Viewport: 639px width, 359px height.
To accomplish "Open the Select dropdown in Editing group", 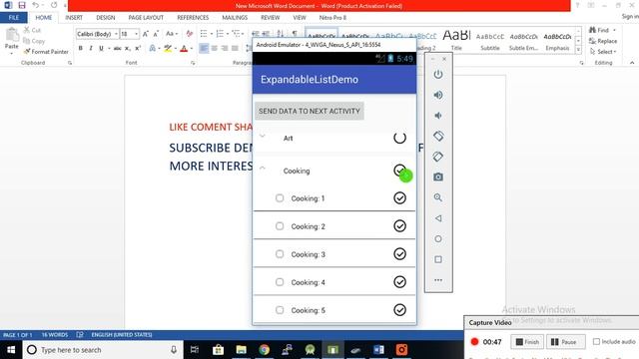I will [x=603, y=52].
